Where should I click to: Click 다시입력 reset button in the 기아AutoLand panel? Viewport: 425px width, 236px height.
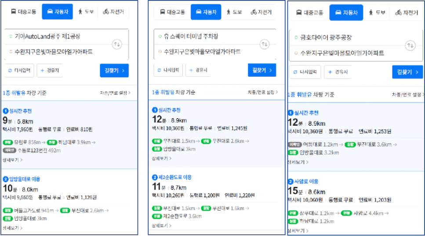point(19,70)
